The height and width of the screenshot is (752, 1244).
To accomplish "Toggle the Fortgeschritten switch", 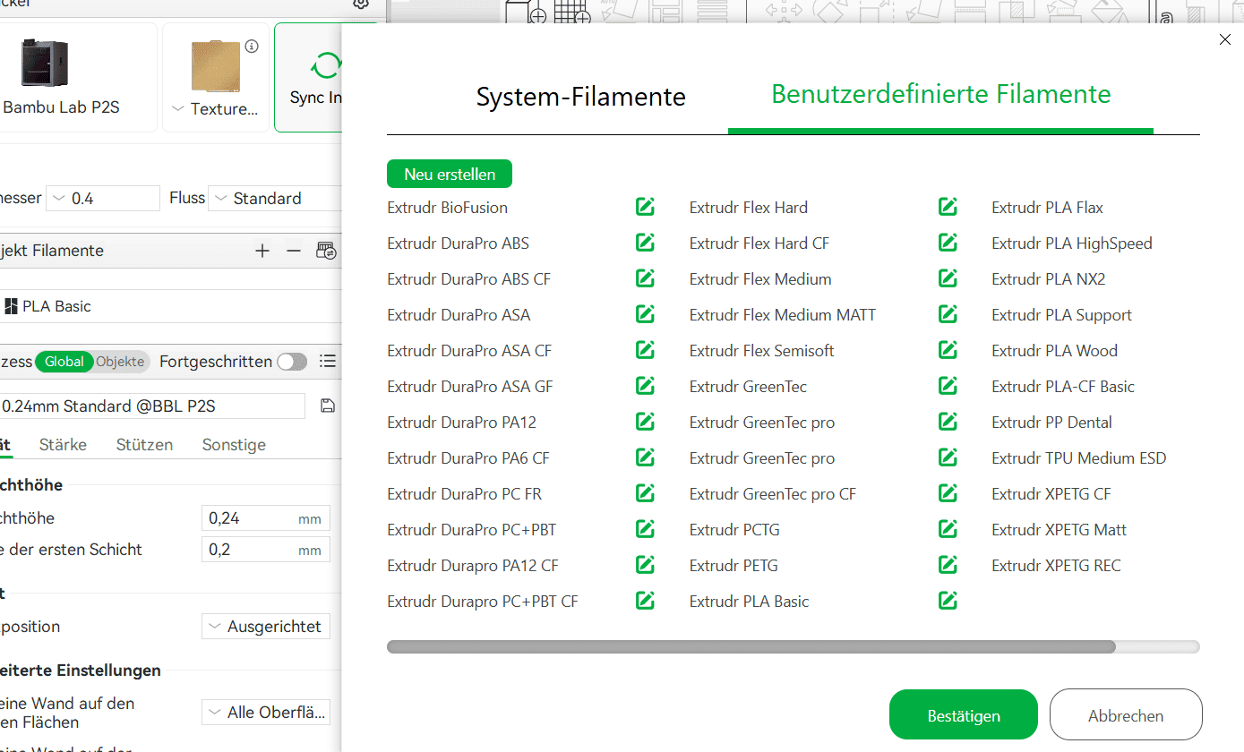I will pyautogui.click(x=292, y=362).
